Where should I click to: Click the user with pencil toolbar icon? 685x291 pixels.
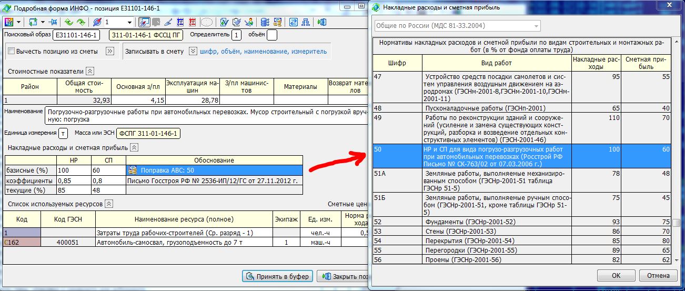249,23
